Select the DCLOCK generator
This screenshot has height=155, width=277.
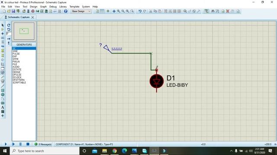17,77
